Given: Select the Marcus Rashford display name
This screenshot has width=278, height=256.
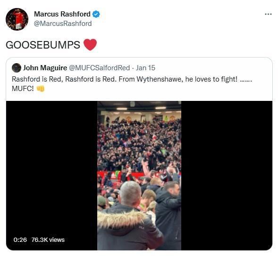Looking at the screenshot, I should (62, 14).
